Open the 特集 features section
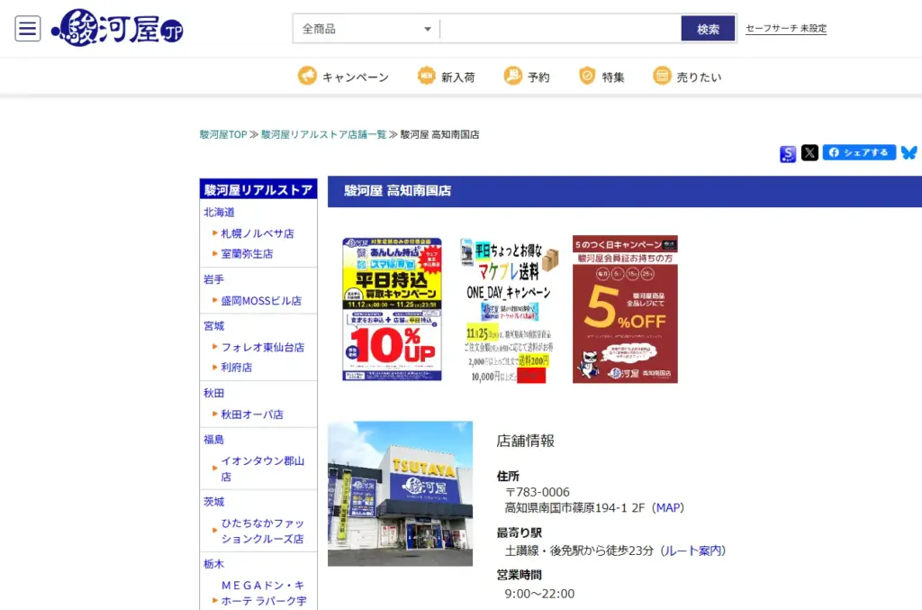The height and width of the screenshot is (610, 922). [601, 77]
